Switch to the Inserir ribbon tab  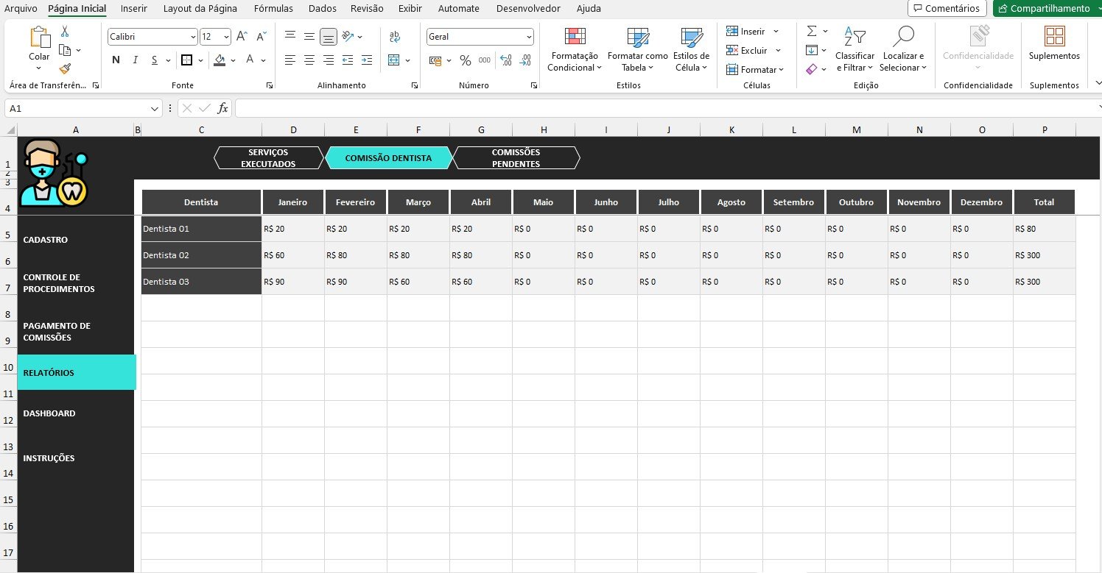point(133,9)
